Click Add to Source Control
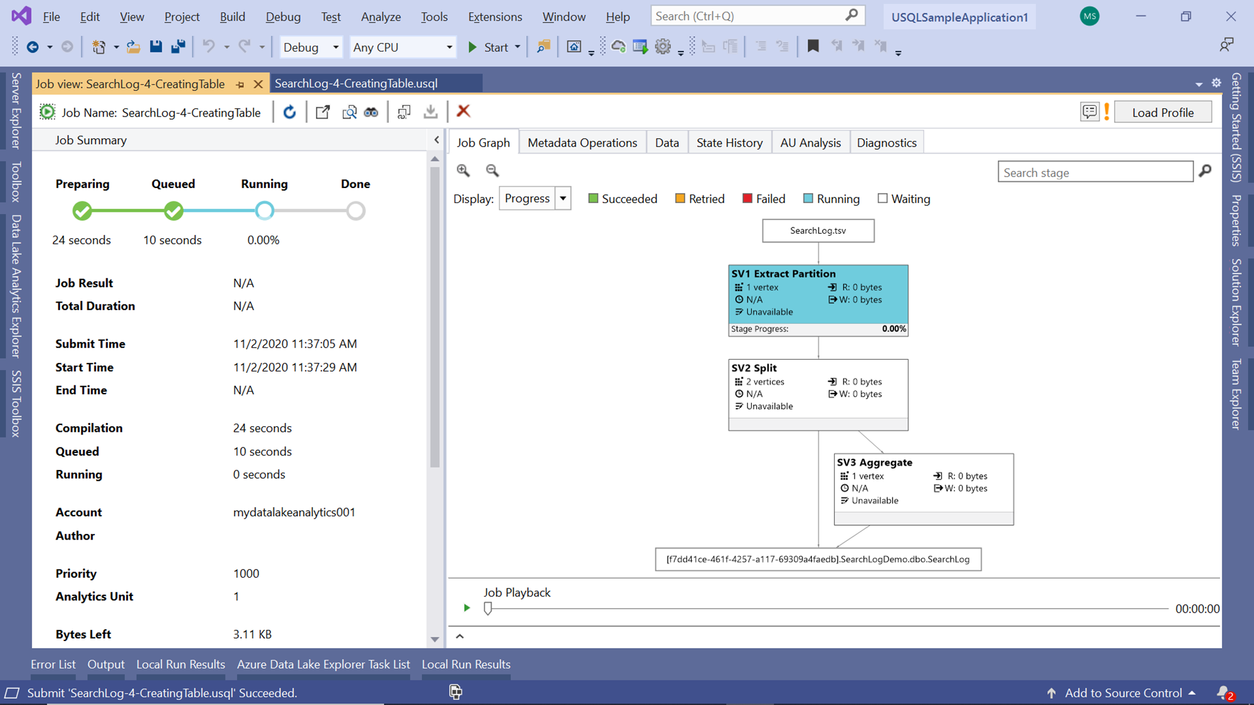The image size is (1254, 705). [1122, 692]
